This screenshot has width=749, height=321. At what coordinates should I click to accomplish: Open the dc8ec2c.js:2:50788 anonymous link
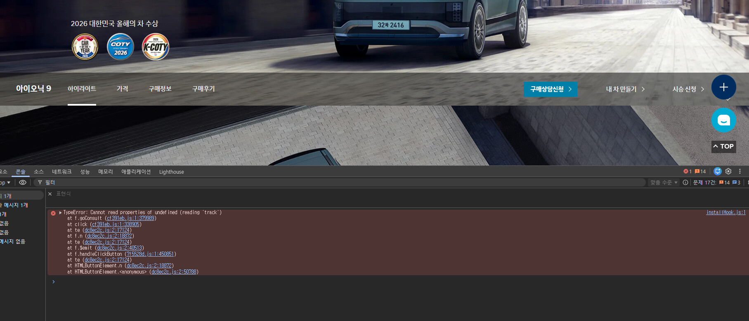174,272
